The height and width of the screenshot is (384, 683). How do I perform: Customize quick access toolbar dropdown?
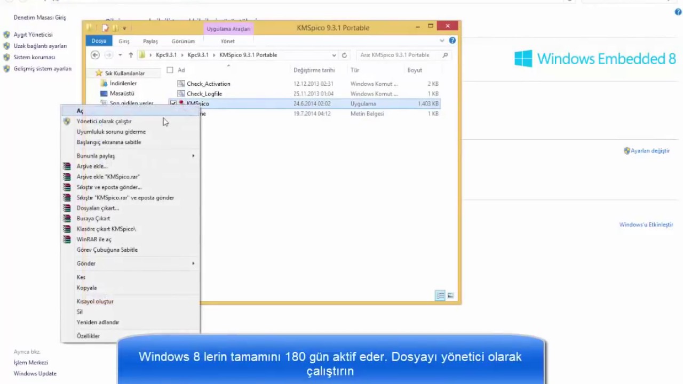124,28
